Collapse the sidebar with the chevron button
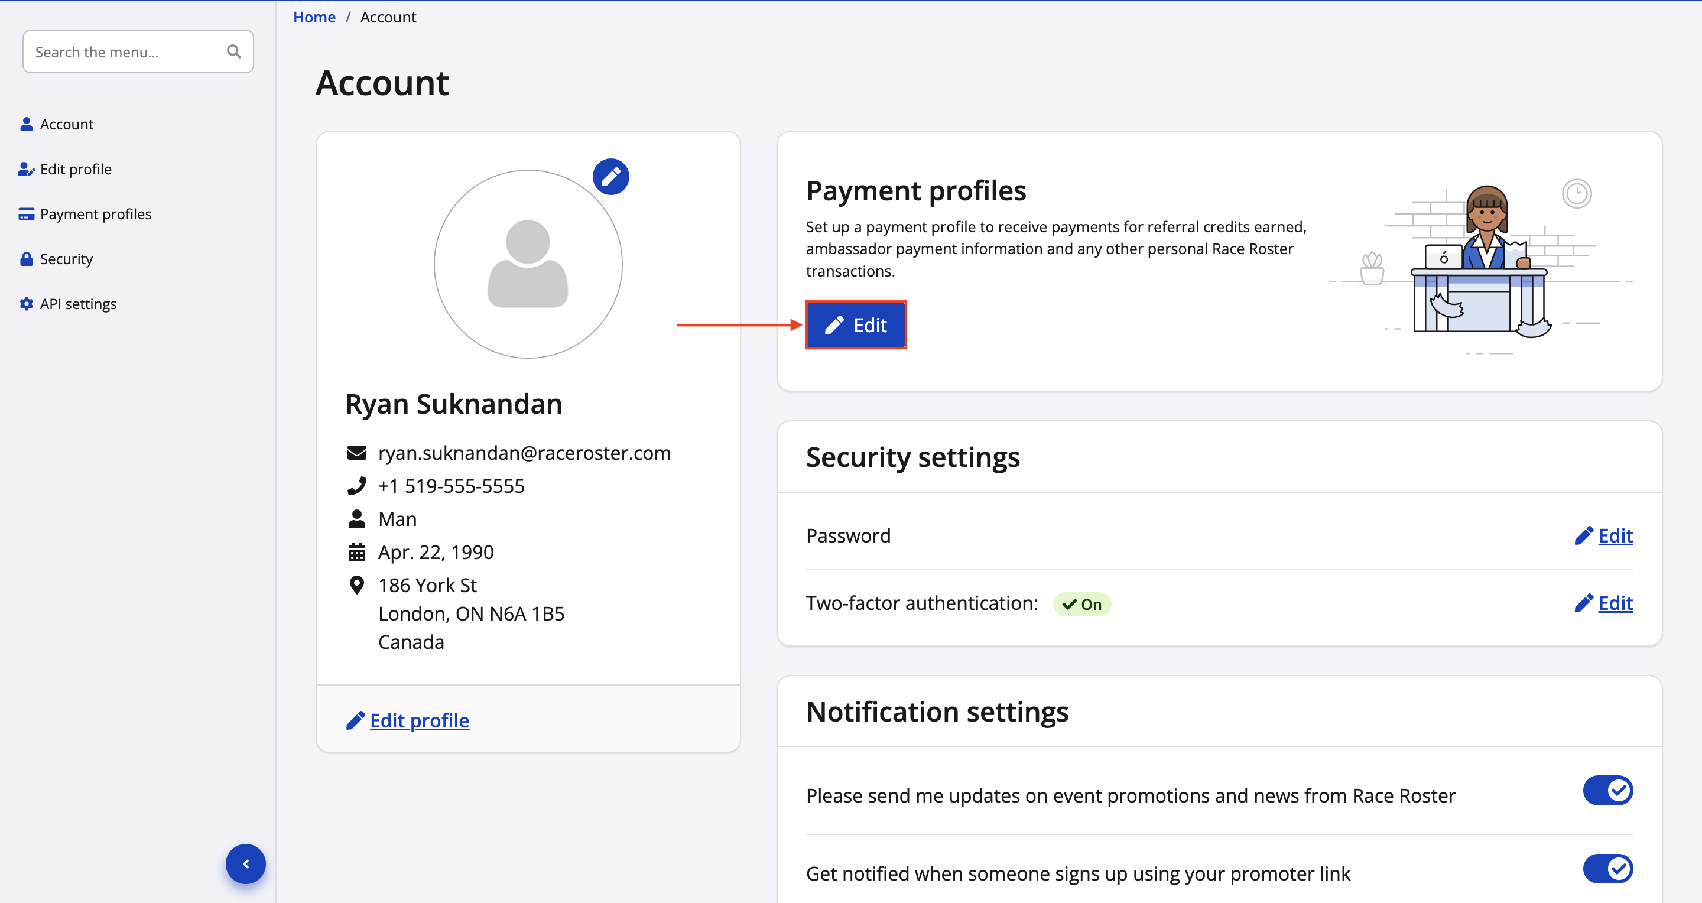The width and height of the screenshot is (1702, 903). tap(245, 863)
